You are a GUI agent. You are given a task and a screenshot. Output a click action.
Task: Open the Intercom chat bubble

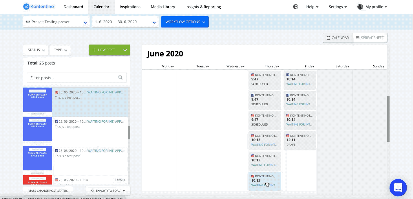pyautogui.click(x=398, y=187)
